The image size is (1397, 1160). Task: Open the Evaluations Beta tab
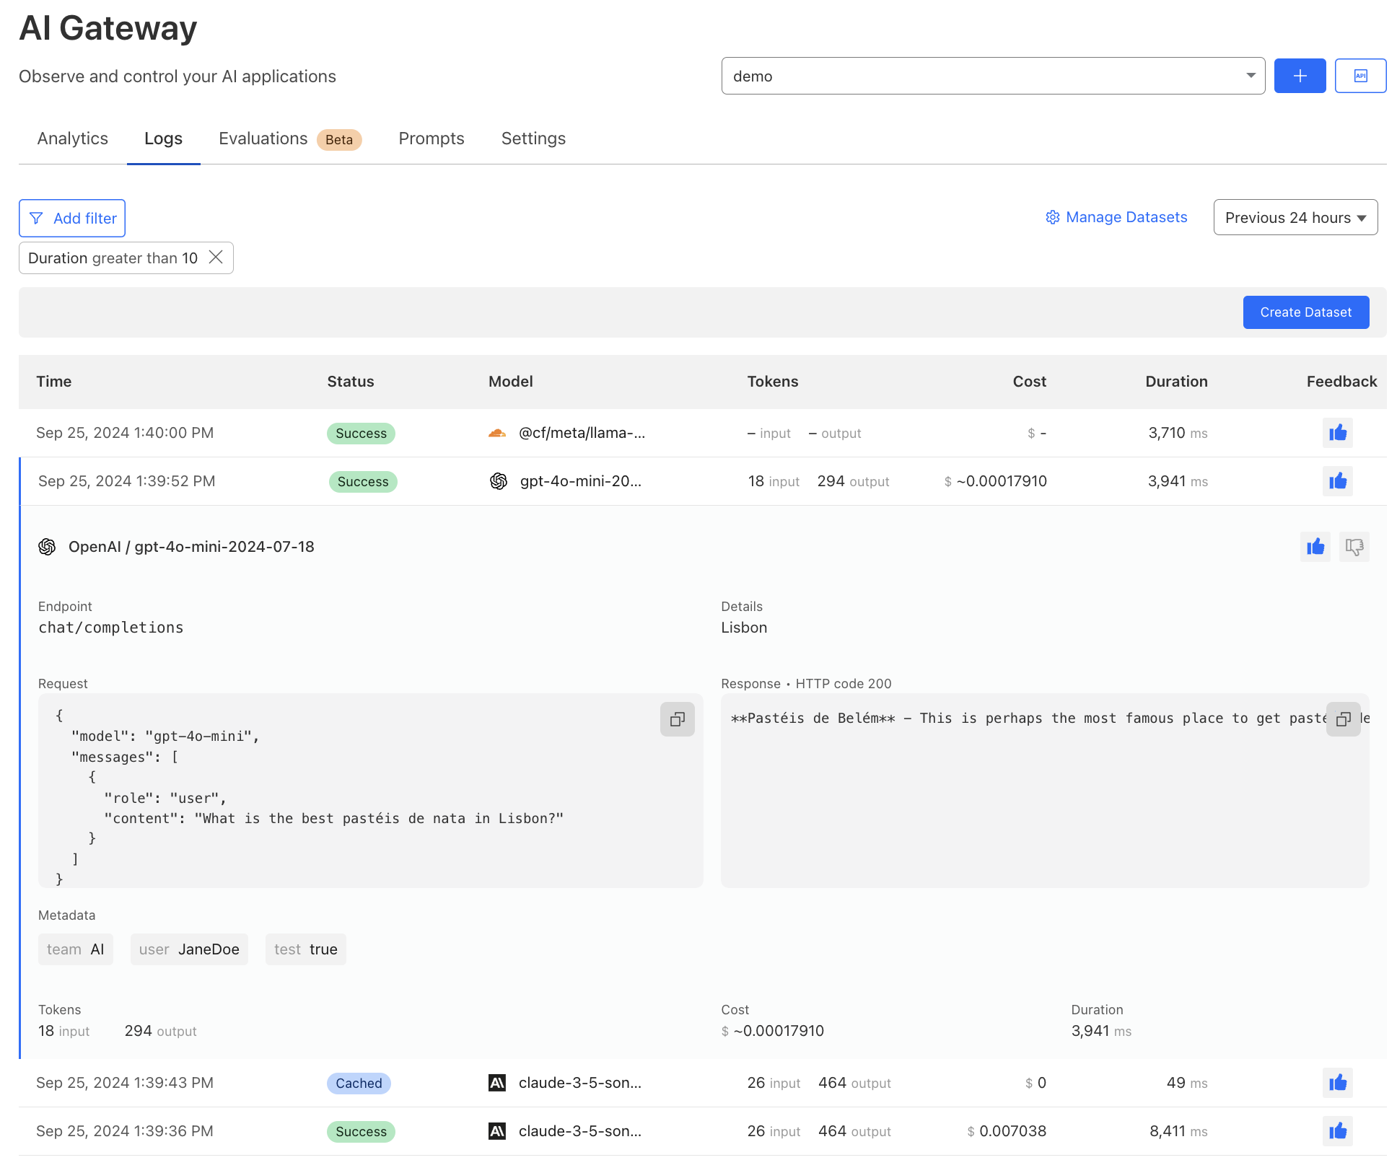pyautogui.click(x=289, y=139)
